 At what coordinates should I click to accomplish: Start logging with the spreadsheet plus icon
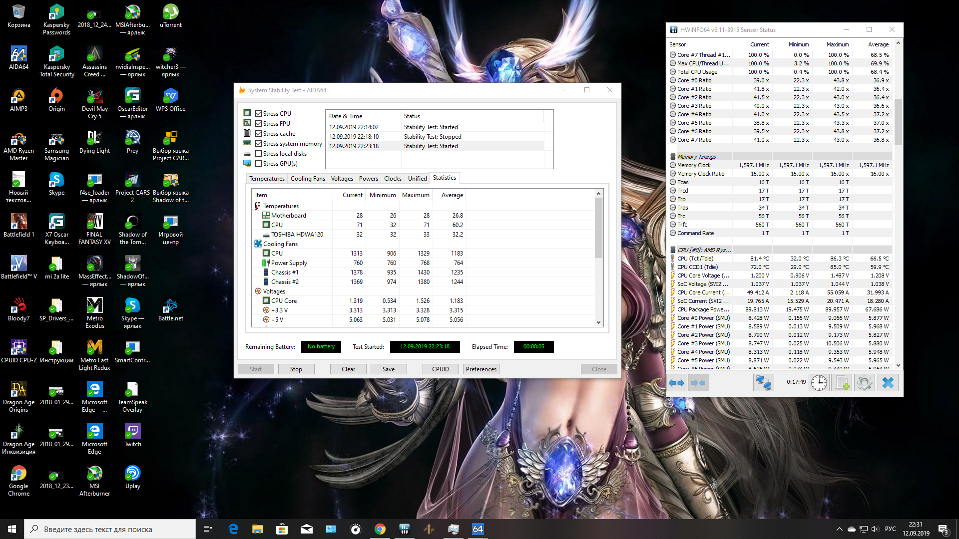point(842,383)
